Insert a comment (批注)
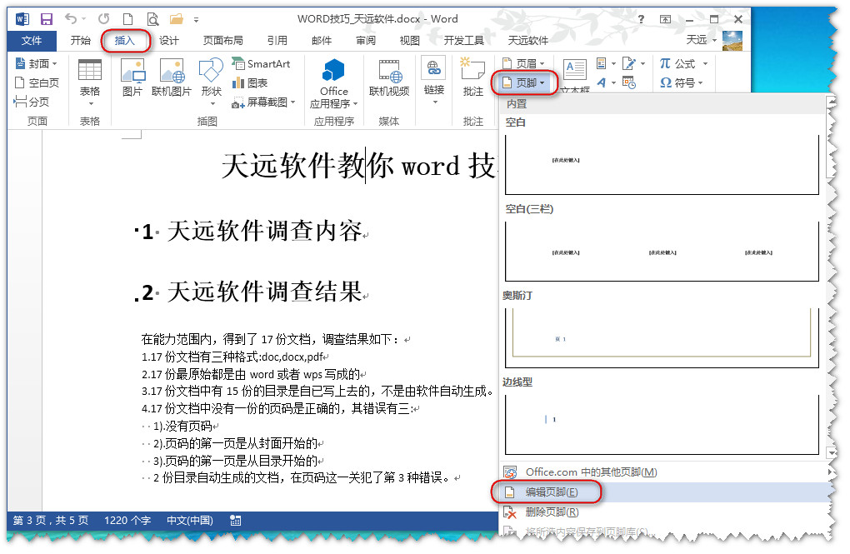Image resolution: width=850 pixels, height=554 pixels. click(x=472, y=77)
